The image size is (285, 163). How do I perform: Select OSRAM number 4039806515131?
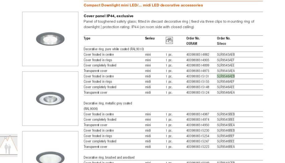pos(198,76)
